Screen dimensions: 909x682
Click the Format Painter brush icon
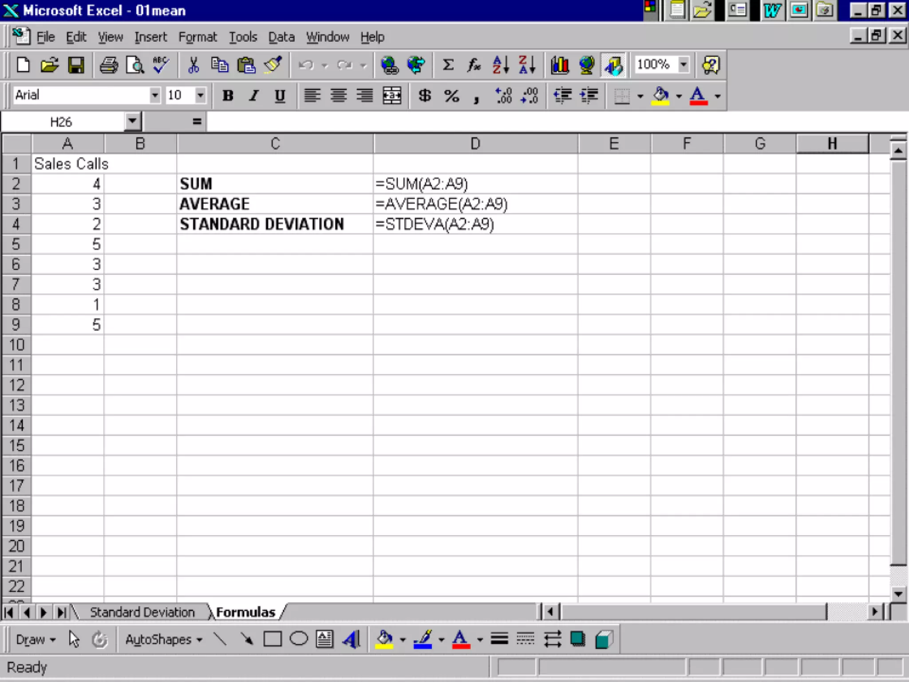[273, 65]
